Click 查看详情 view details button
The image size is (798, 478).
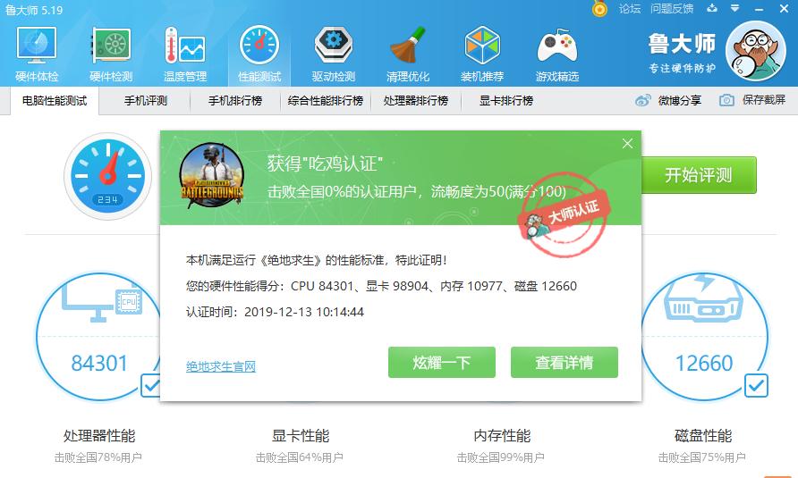point(565,363)
